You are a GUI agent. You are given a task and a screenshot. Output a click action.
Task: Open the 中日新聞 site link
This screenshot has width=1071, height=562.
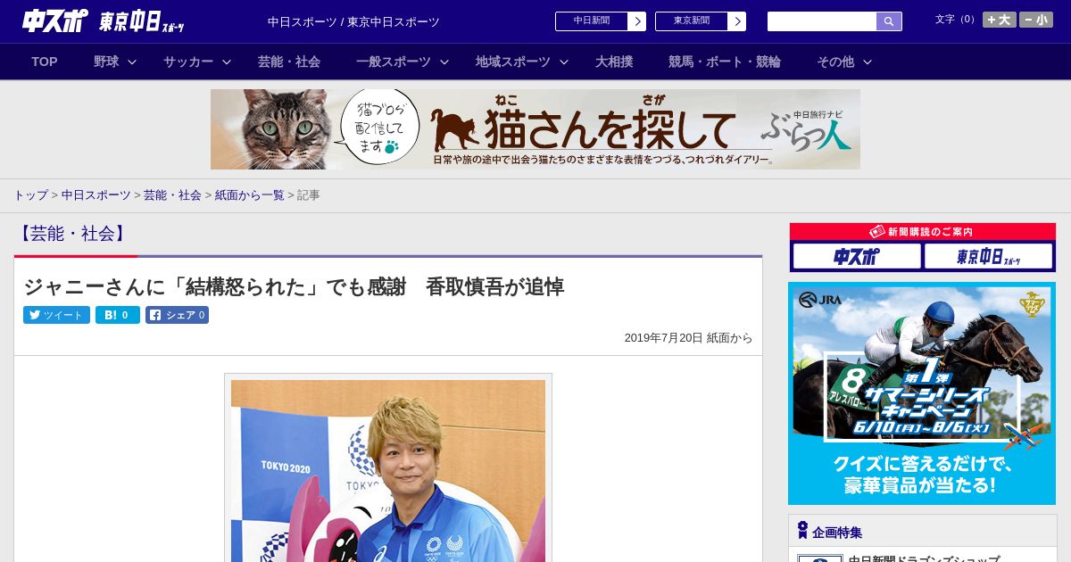pyautogui.click(x=591, y=21)
